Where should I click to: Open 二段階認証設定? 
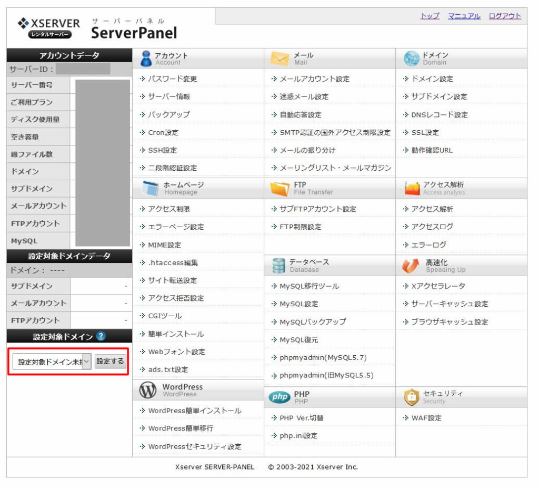172,168
